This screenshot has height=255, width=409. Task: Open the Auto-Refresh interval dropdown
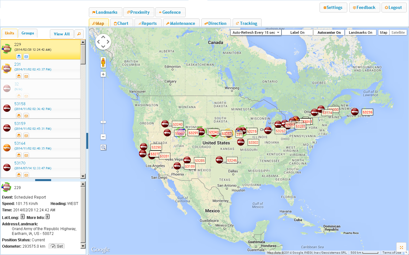(256, 33)
